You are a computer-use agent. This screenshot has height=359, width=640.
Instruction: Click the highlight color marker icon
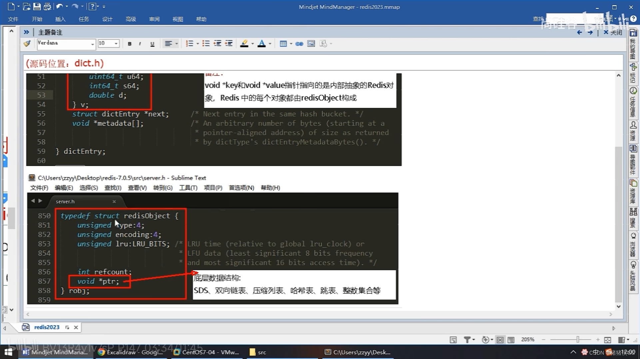pos(244,44)
